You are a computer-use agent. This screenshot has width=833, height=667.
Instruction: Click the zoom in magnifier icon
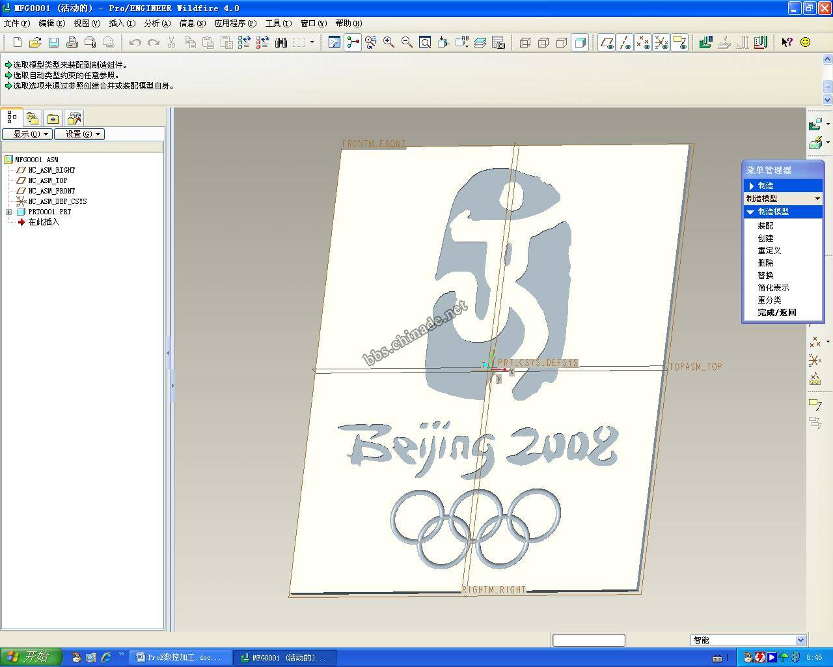click(389, 42)
